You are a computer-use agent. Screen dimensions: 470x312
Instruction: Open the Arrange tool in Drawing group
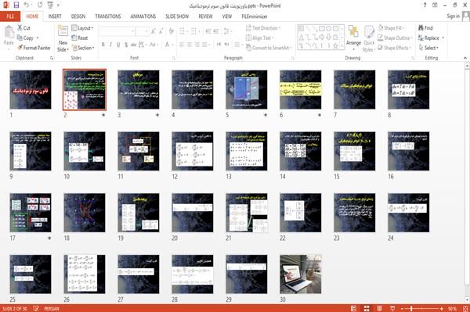point(353,38)
